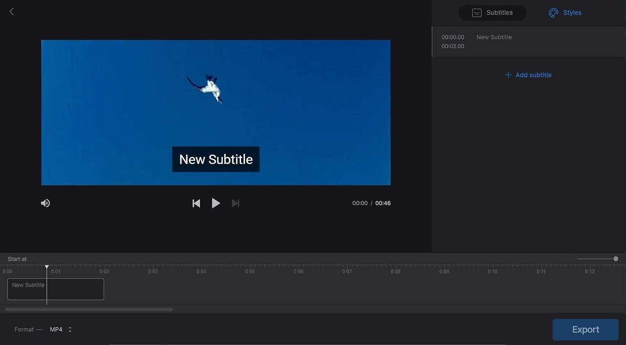The width and height of the screenshot is (626, 345).
Task: Click the palette icon beside Styles
Action: 553,13
